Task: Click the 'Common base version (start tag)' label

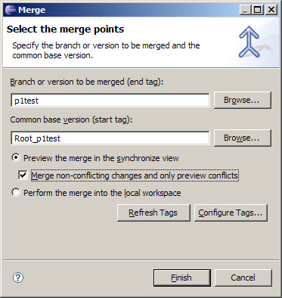Action: pos(71,120)
